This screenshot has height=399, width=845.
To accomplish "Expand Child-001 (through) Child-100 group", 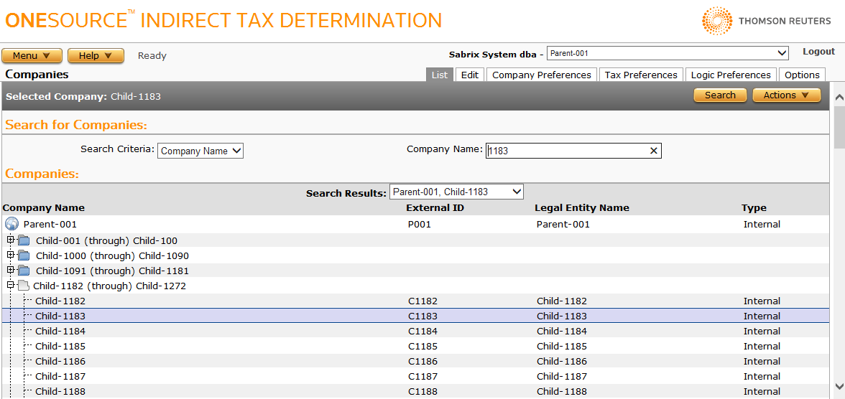I will point(11,240).
